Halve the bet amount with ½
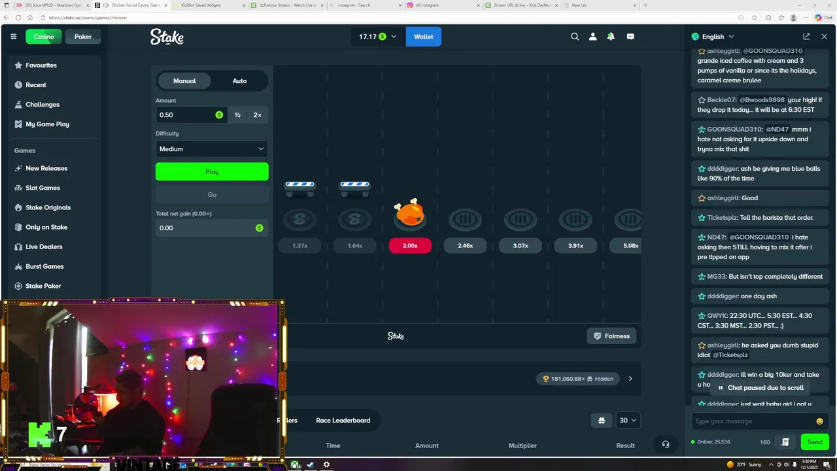 (237, 115)
